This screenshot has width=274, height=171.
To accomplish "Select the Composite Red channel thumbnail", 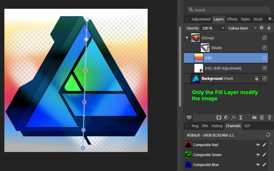I will click(x=188, y=145).
